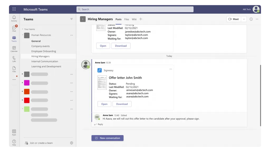
Task: Expand the Meet dropdown arrow
Action: (x=244, y=19)
